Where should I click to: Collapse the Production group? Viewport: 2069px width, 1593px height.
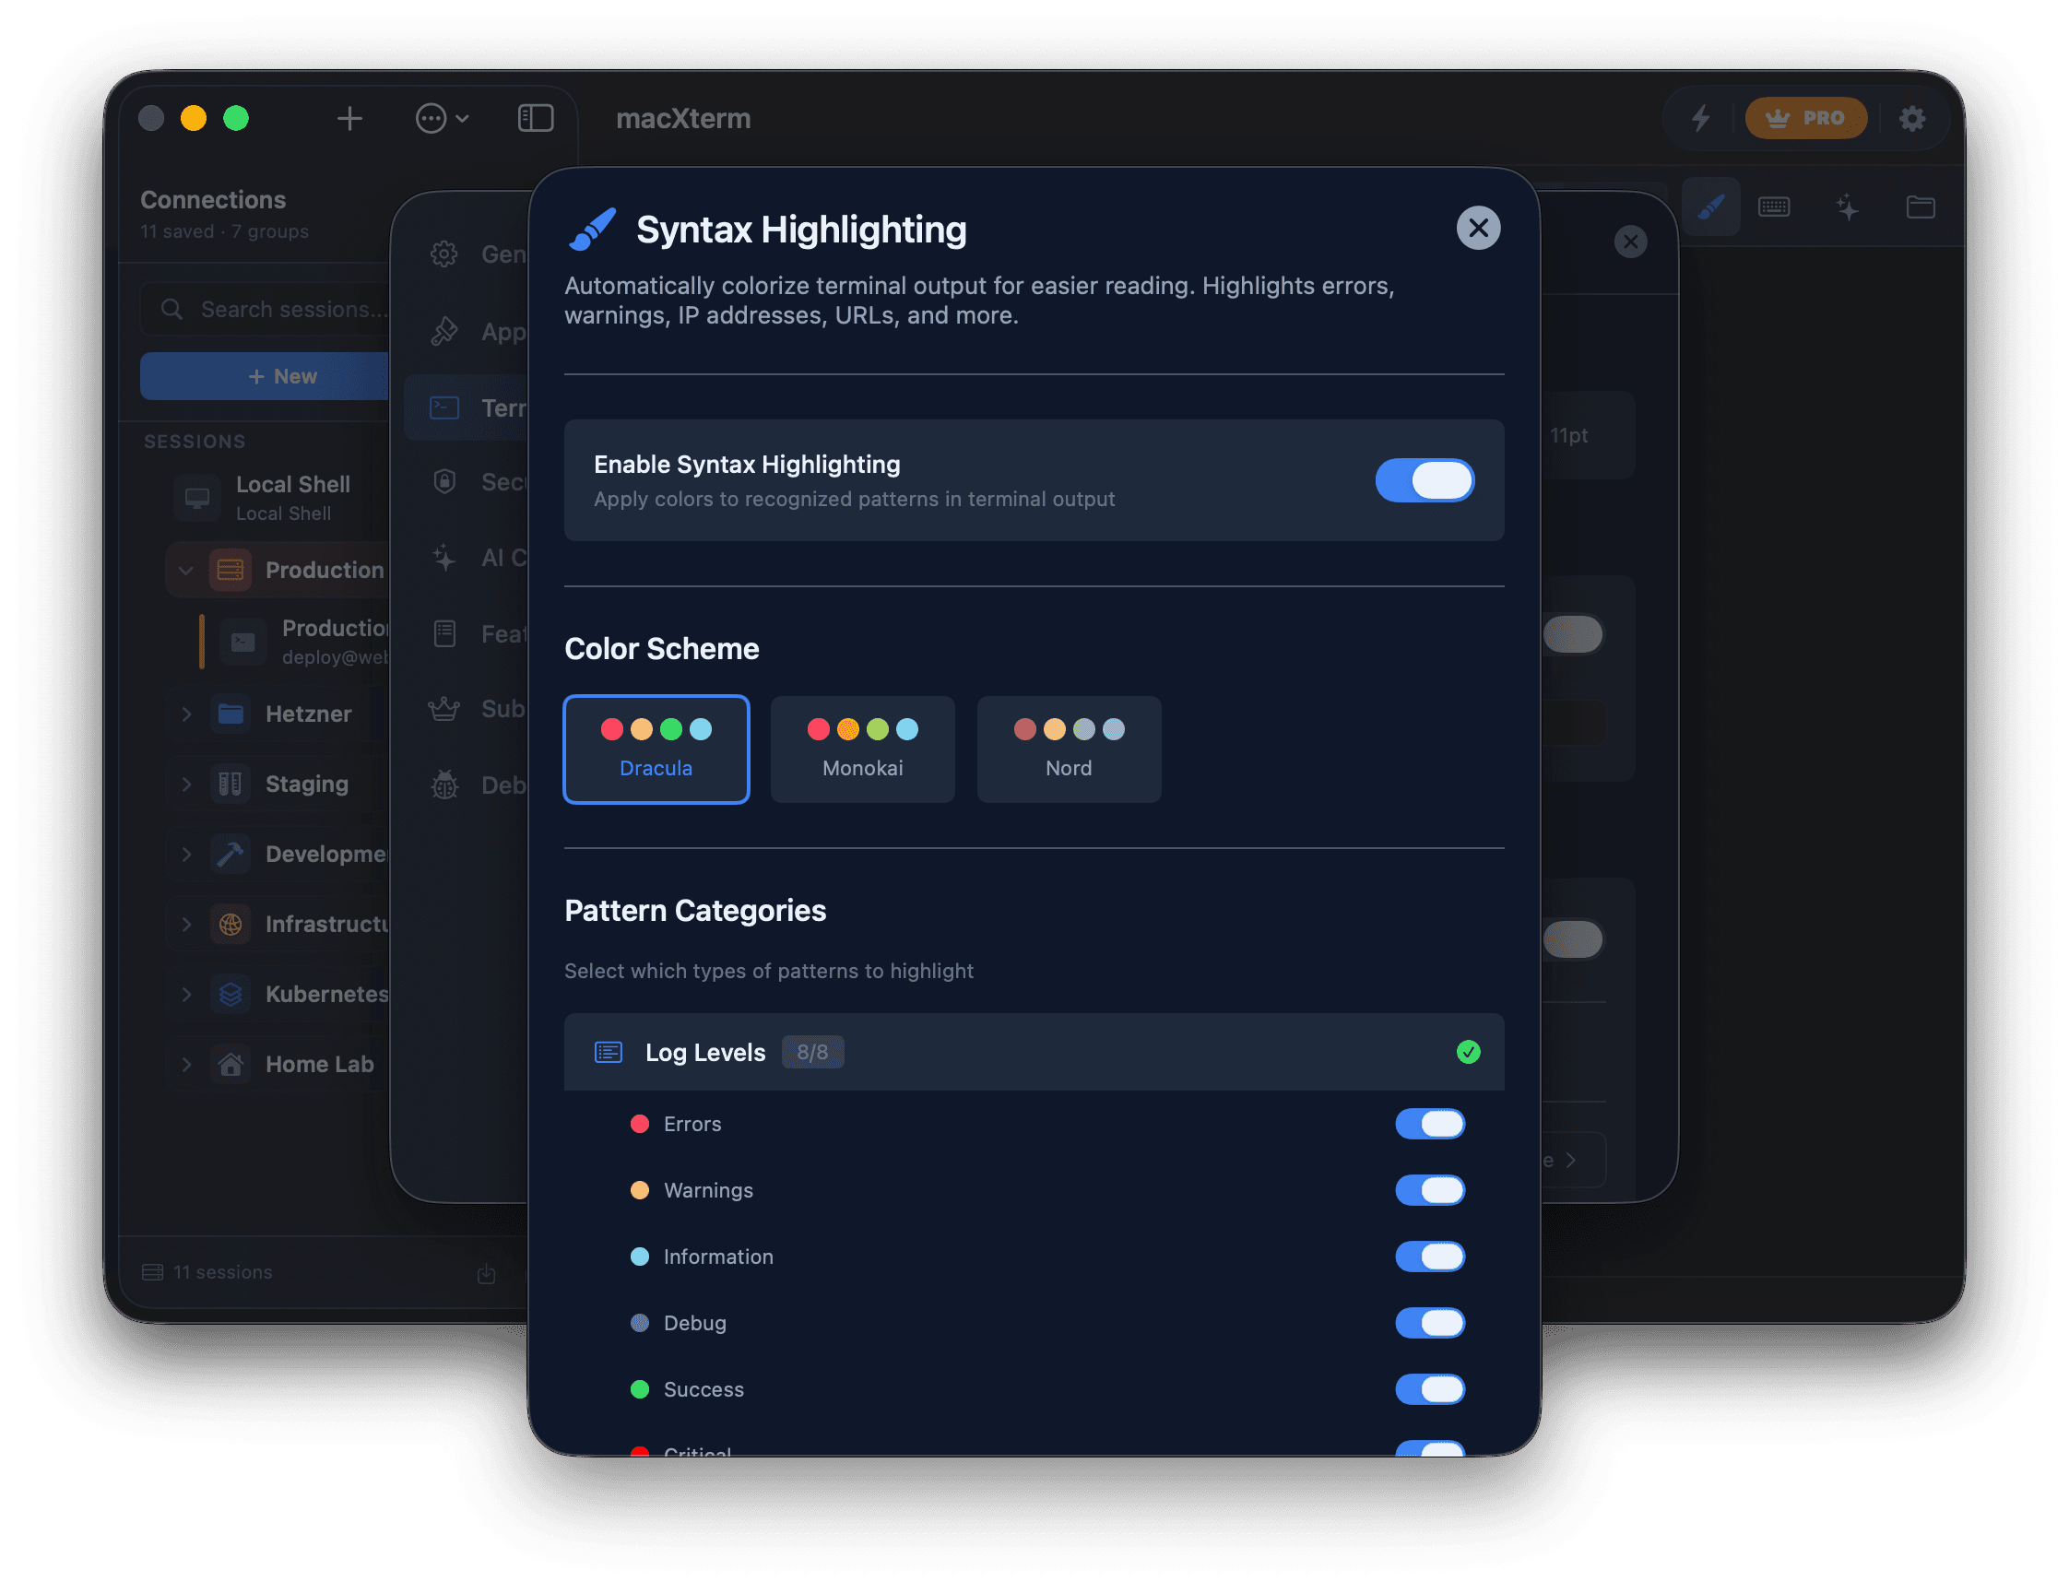click(x=185, y=569)
